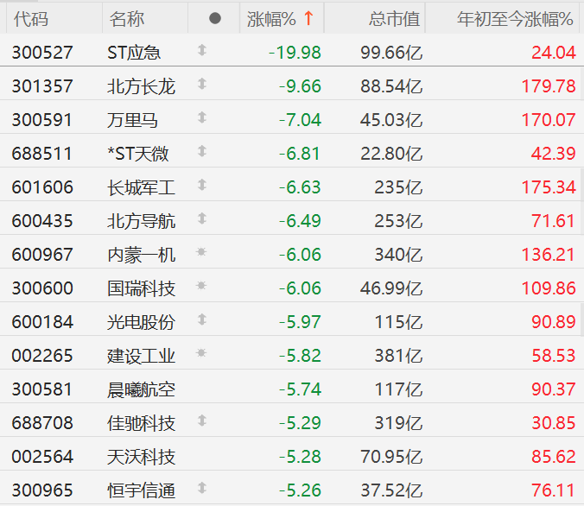
Task: Select stock code 601606
Action: coord(42,187)
